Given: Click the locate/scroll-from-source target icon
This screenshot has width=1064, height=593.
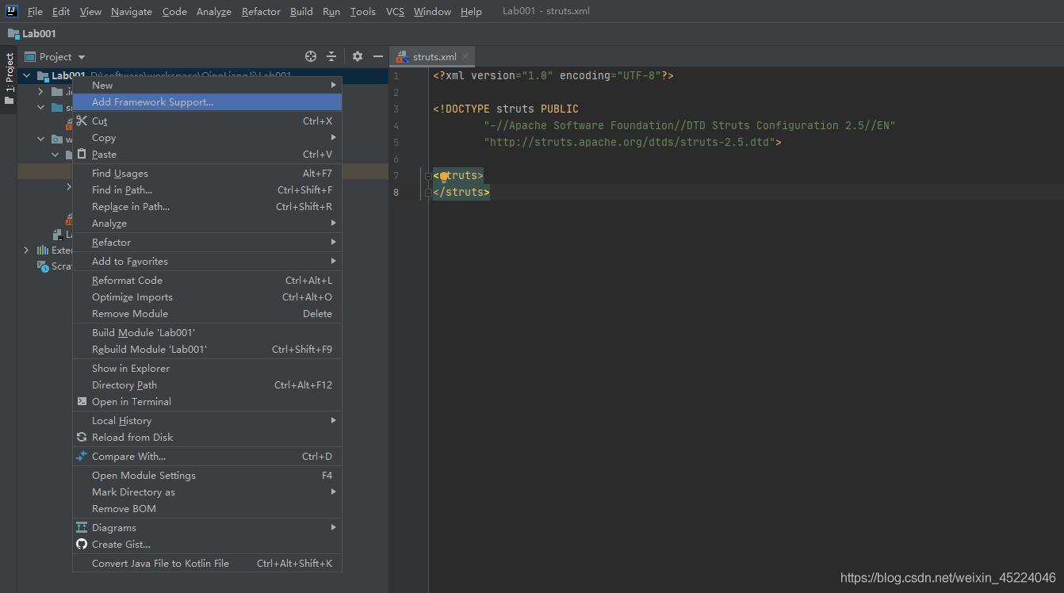Looking at the screenshot, I should [311, 56].
